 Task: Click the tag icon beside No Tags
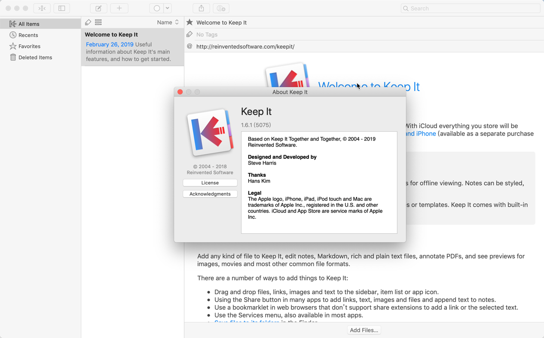click(189, 34)
